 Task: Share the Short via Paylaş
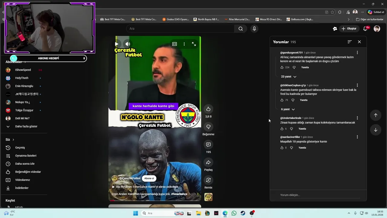coord(208,162)
